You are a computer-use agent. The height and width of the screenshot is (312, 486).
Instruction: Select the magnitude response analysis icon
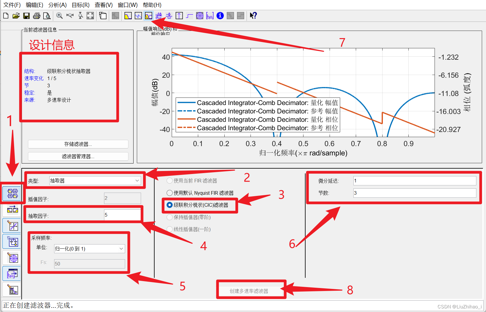128,16
